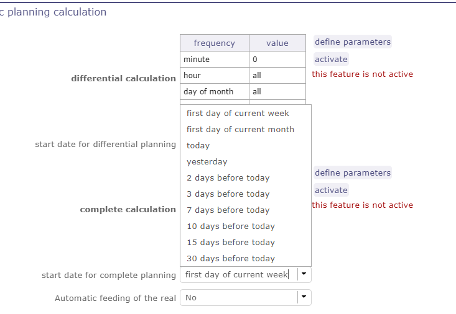Choose 'first day of current month' option

(x=240, y=130)
